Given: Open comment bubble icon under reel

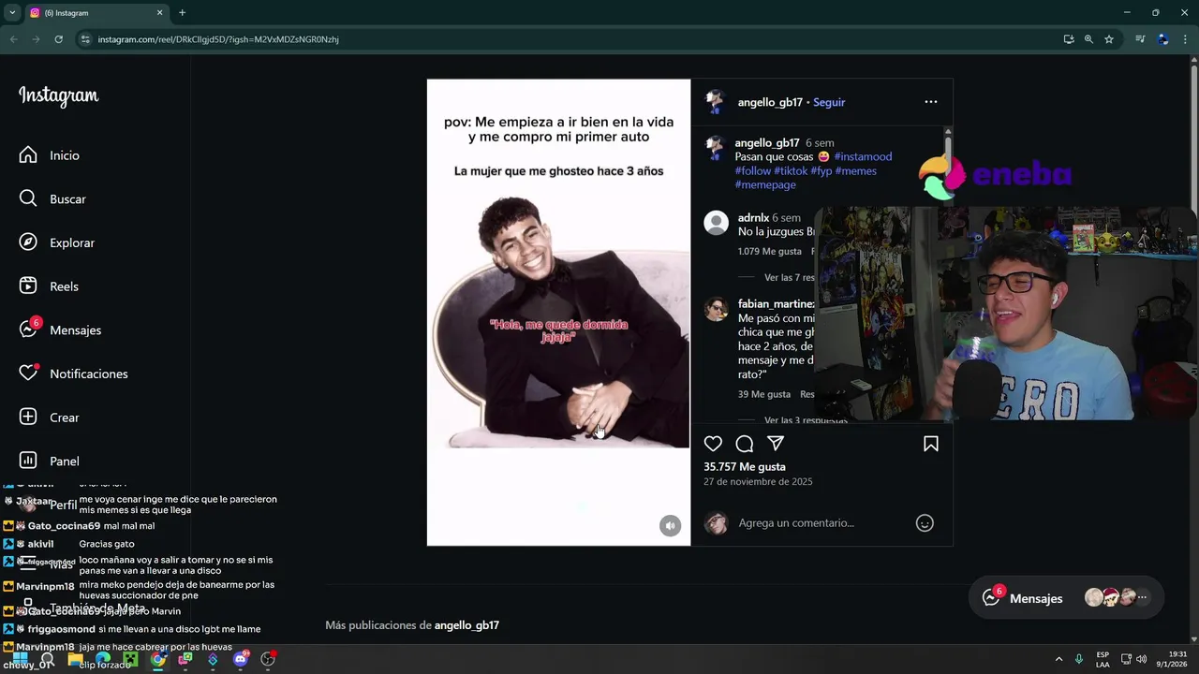Looking at the screenshot, I should pyautogui.click(x=745, y=444).
